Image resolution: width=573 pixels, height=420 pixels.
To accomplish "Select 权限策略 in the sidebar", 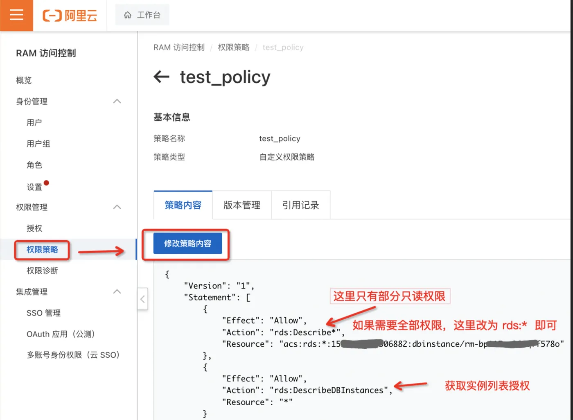I will [x=42, y=250].
